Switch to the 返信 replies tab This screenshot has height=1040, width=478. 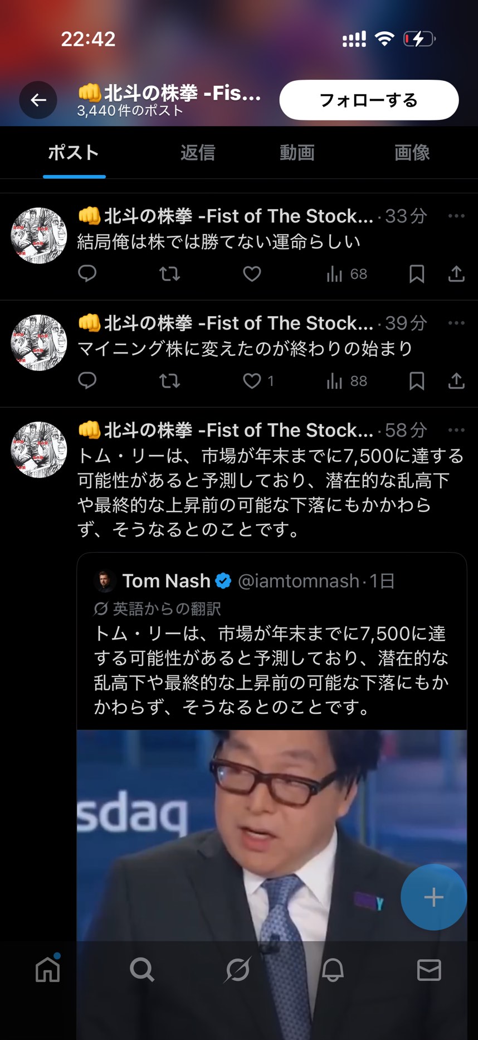[x=197, y=152]
